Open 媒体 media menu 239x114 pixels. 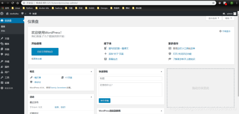point(12,44)
